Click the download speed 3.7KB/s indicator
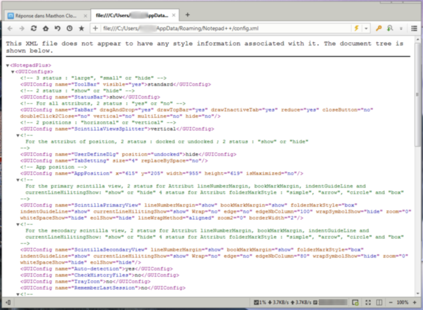 point(278,302)
